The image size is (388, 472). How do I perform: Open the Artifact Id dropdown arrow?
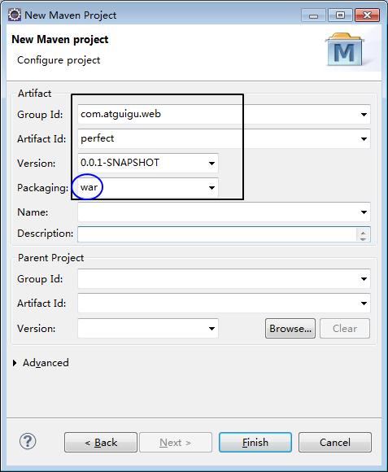coord(364,139)
